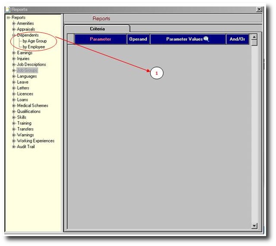
Task: Select the by Age Group report
Action: 35,41
